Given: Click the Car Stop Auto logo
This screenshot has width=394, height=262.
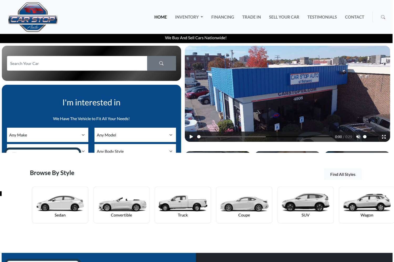Looking at the screenshot, I should (x=33, y=17).
